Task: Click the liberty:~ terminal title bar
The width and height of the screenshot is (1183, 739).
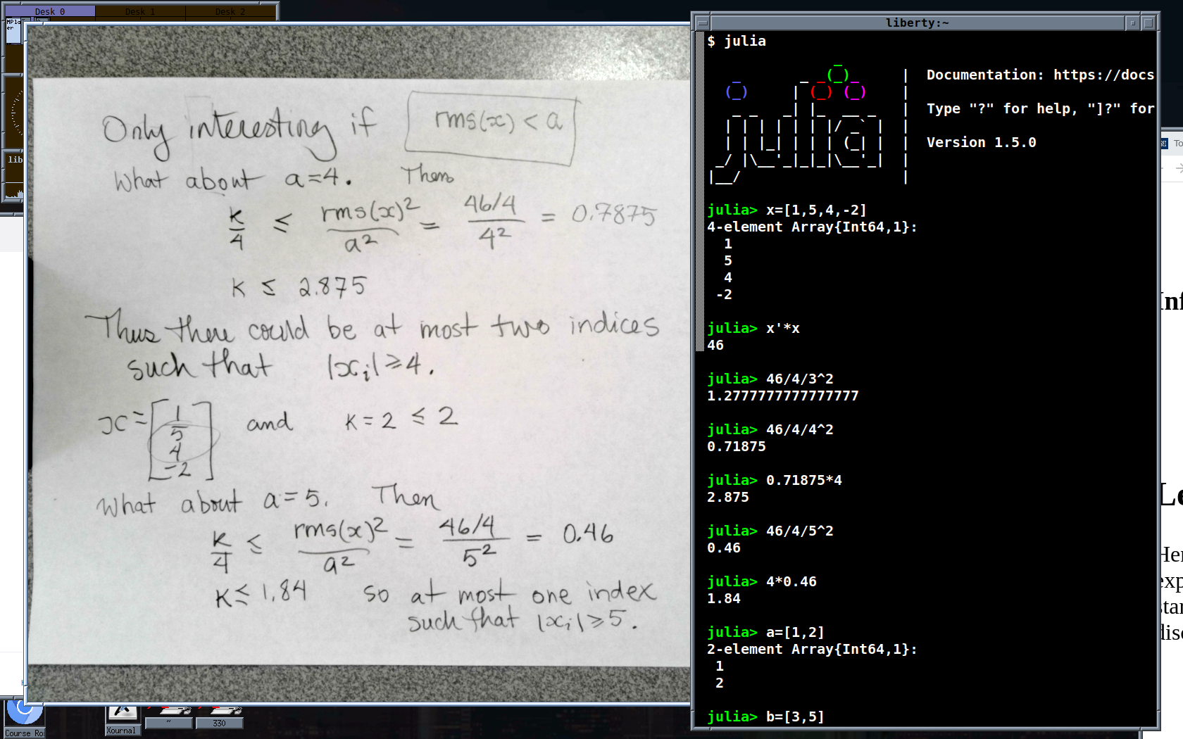Action: click(x=915, y=23)
